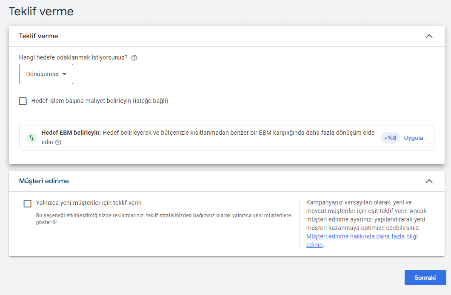The height and width of the screenshot is (295, 451).
Task: Click the Teklif verme card header title
Action: tap(39, 36)
